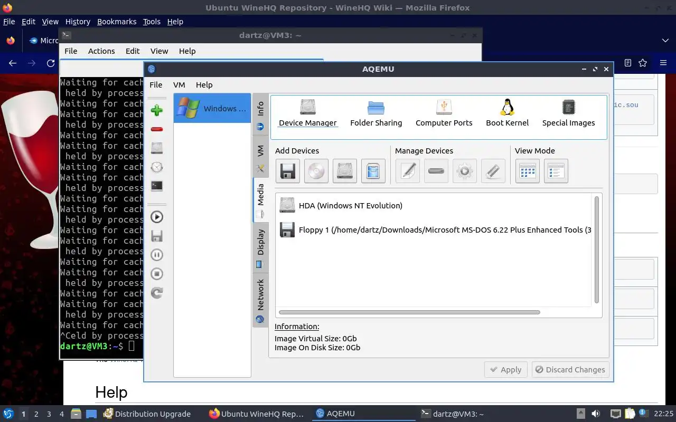Switch to the Network vertical tab

tap(260, 301)
